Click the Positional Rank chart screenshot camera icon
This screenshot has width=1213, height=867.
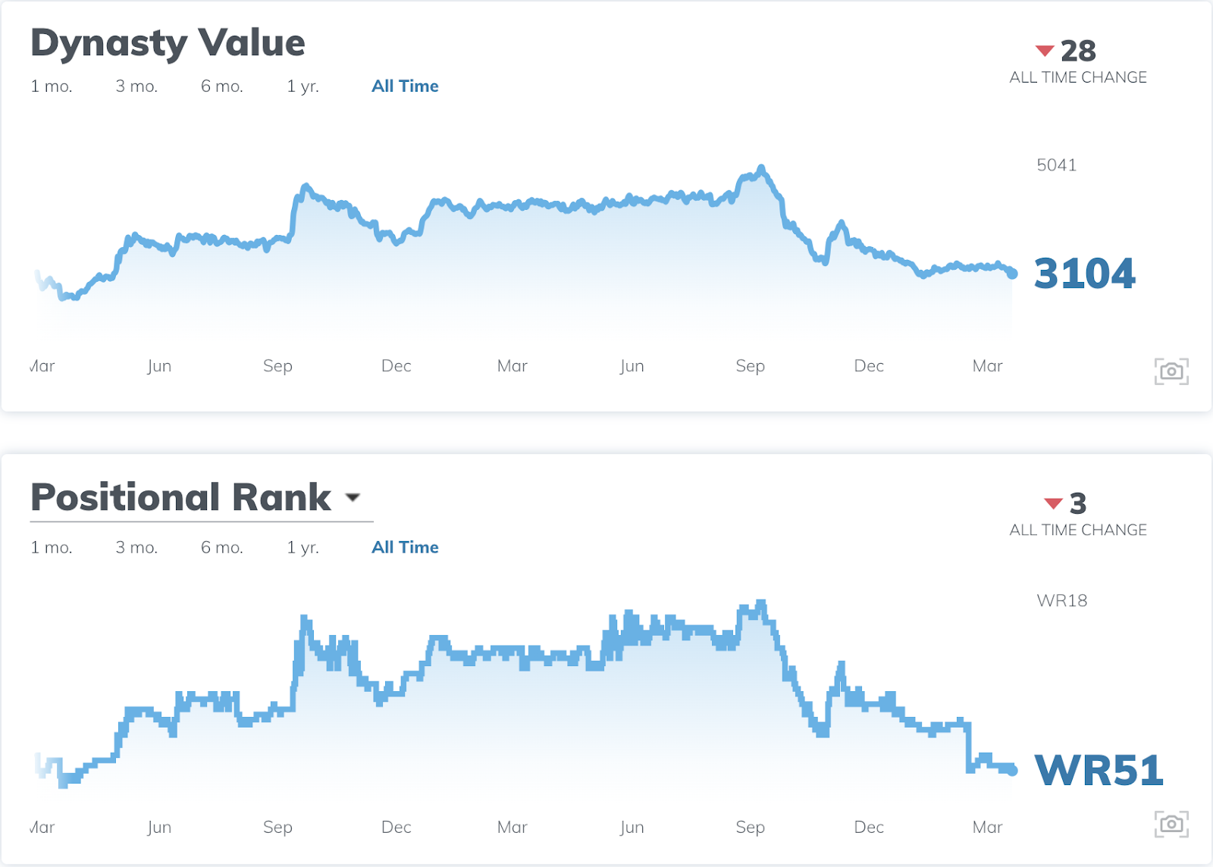pyautogui.click(x=1171, y=824)
